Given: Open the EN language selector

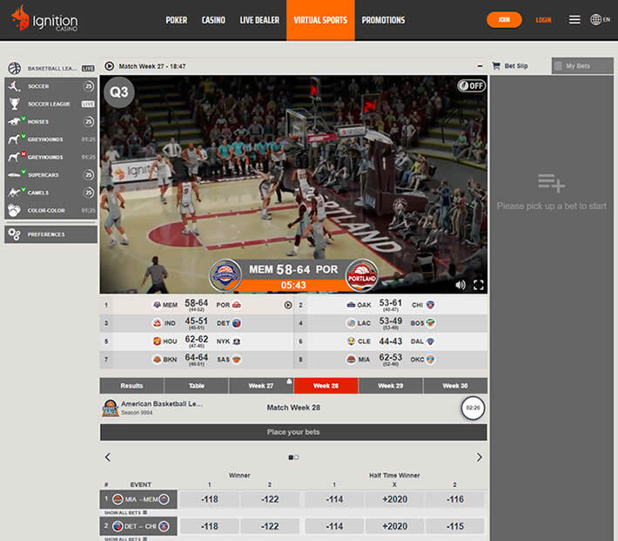Looking at the screenshot, I should [601, 19].
